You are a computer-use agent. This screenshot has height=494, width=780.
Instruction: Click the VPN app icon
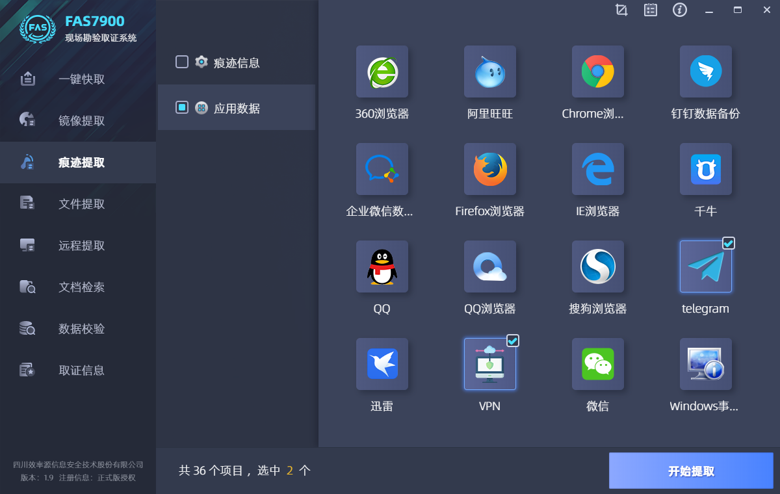tap(490, 364)
